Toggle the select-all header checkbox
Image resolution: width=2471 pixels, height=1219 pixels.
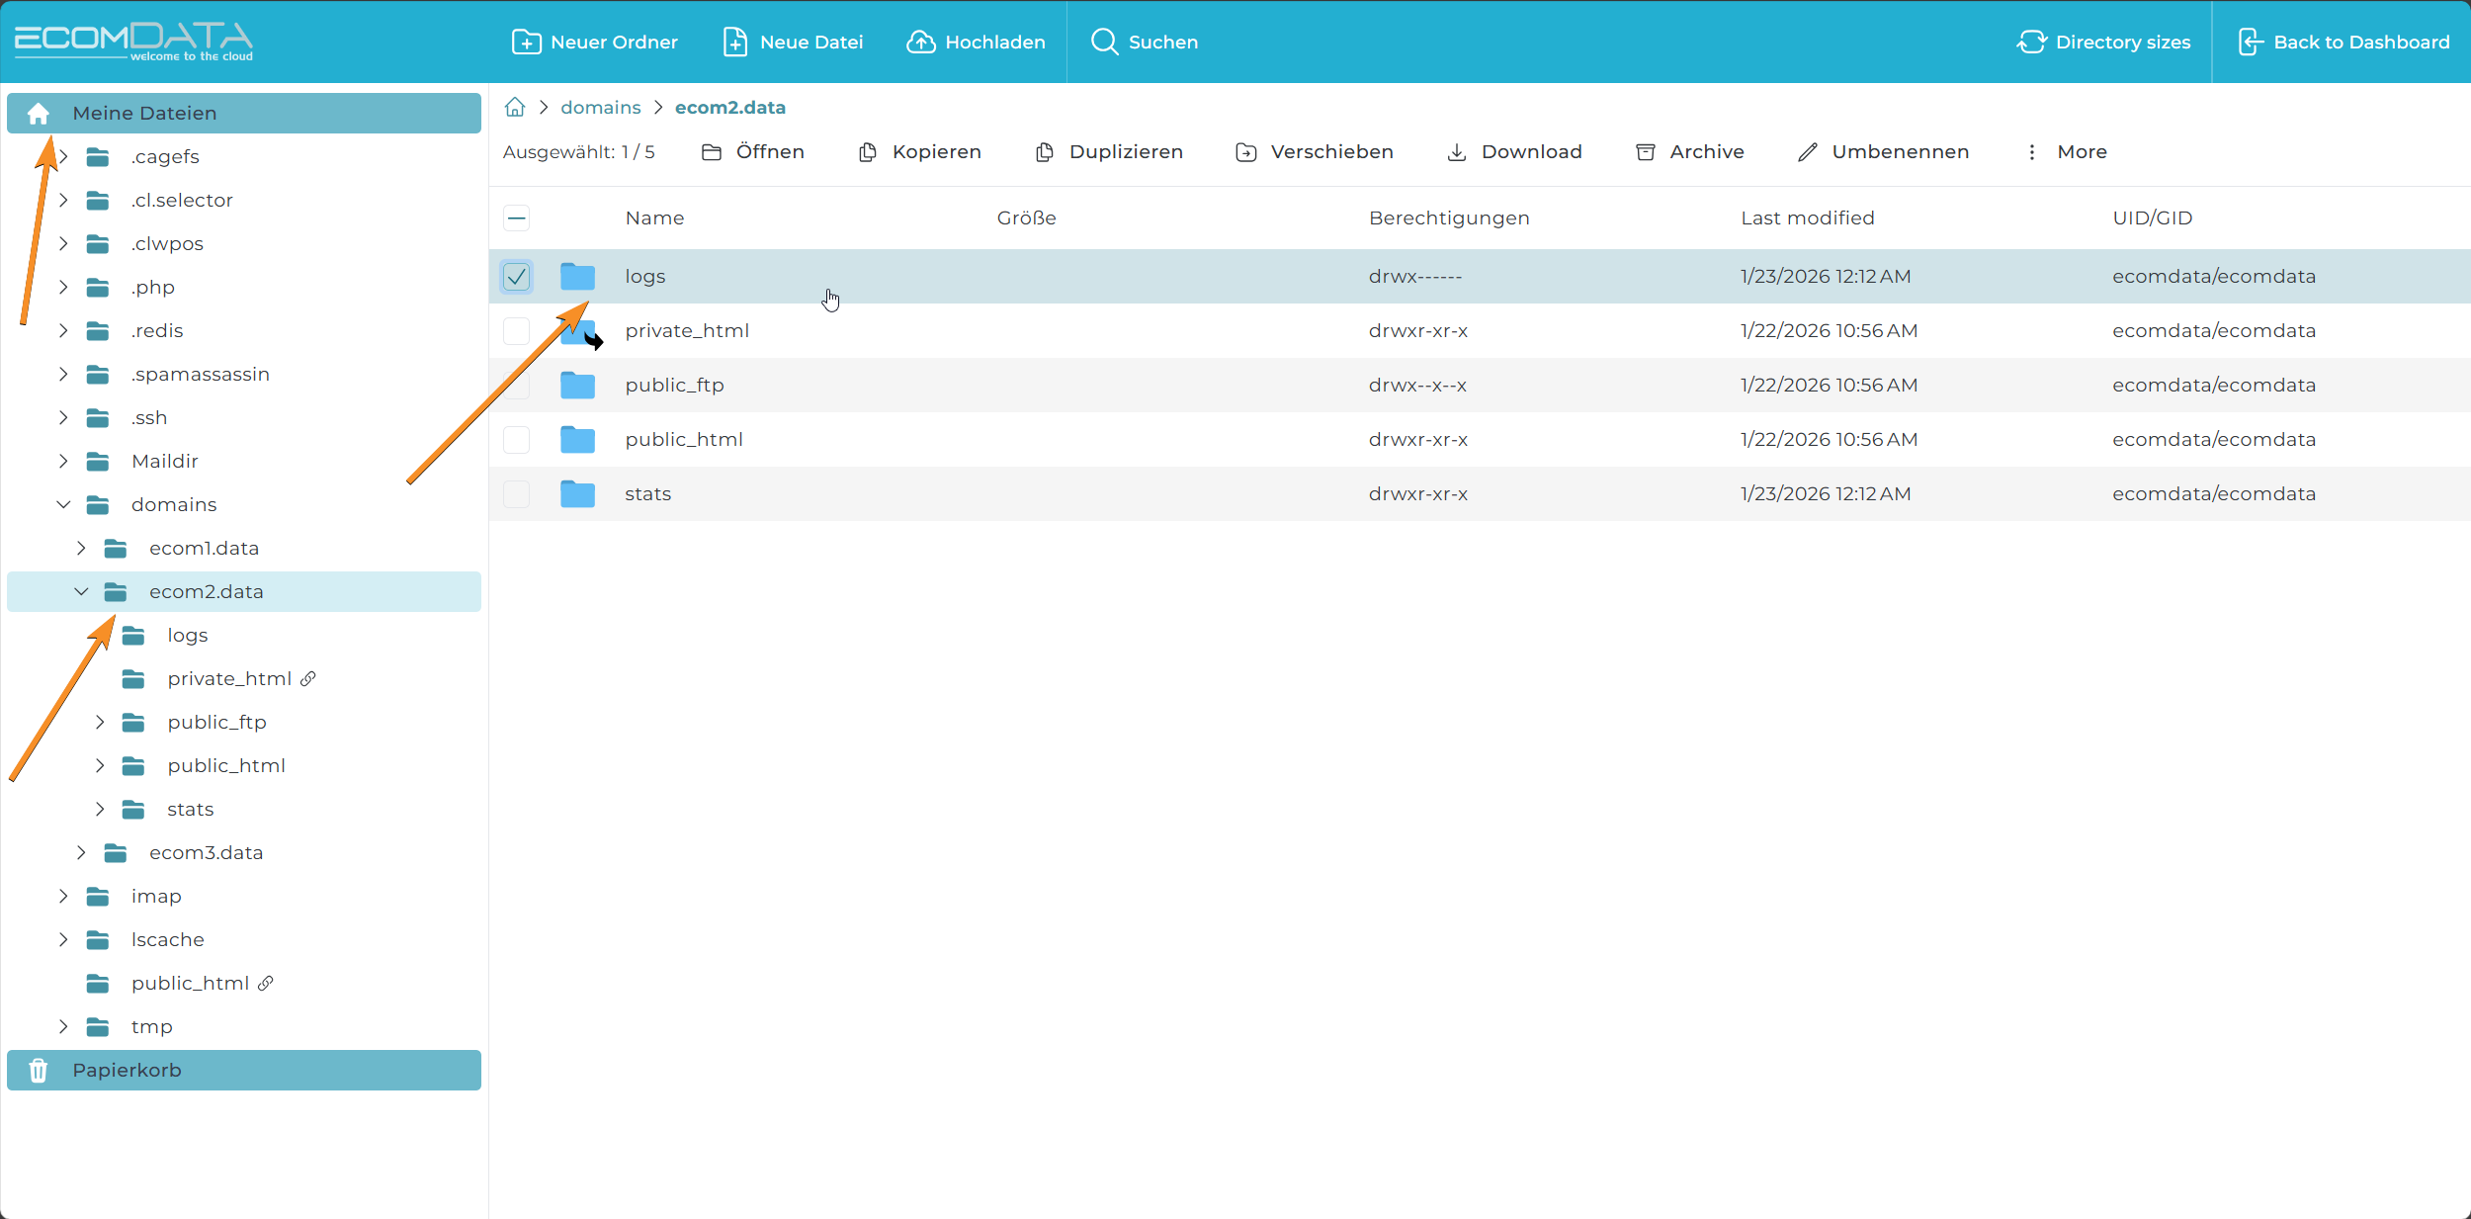tap(516, 218)
